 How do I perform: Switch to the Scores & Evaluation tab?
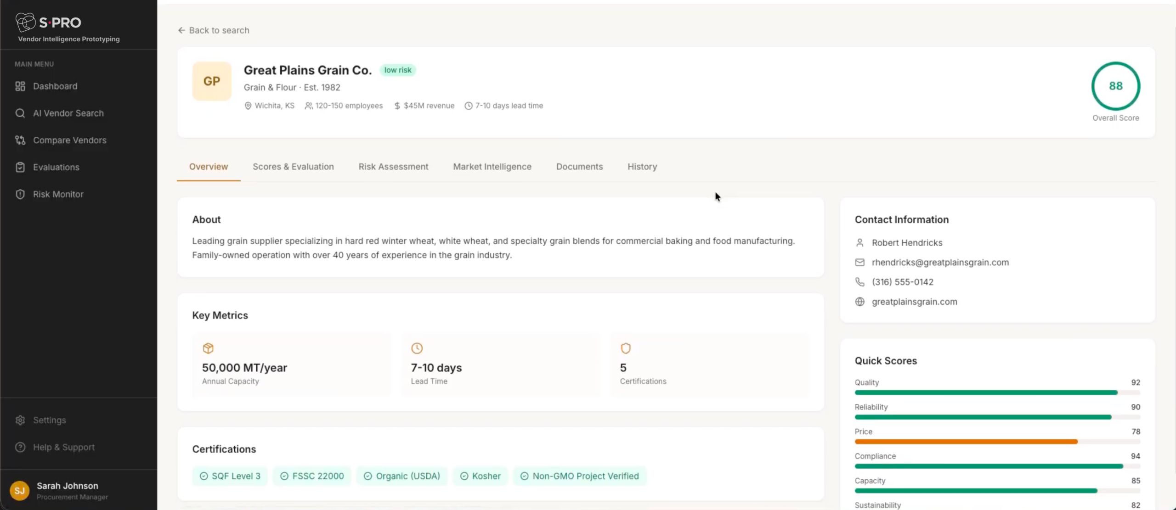tap(293, 167)
